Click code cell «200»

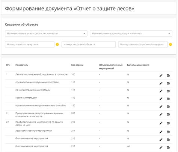click(x=73, y=113)
